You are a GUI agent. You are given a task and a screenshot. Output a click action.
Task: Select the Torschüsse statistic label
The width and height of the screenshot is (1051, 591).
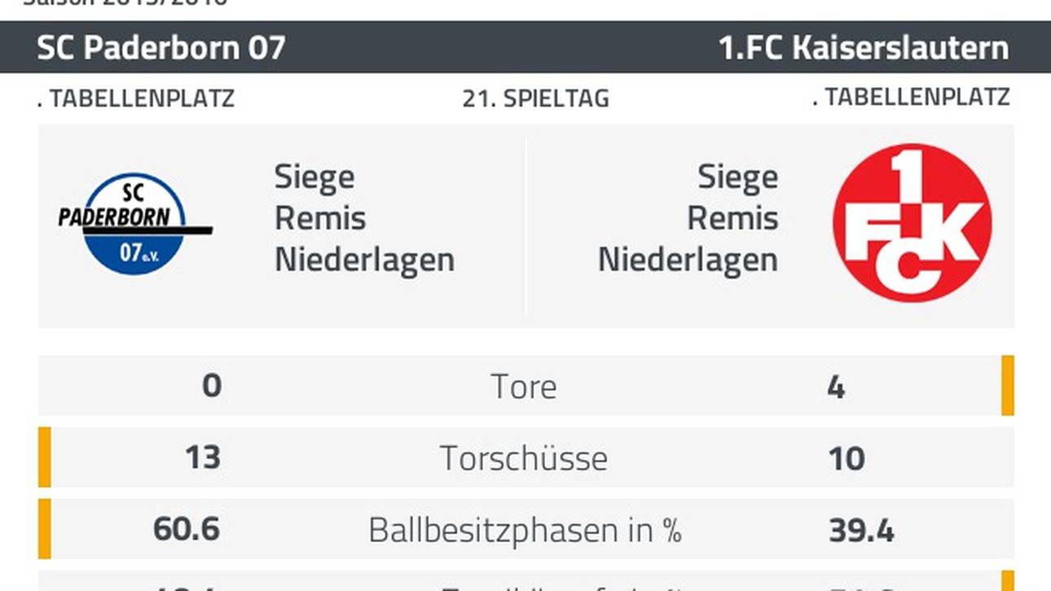point(524,458)
